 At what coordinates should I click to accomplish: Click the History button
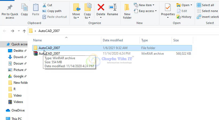(x=184, y=17)
